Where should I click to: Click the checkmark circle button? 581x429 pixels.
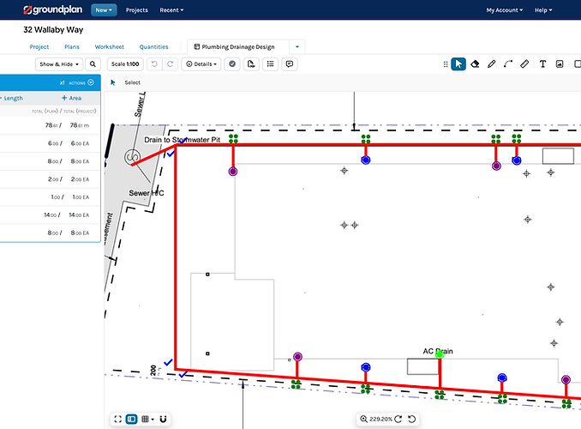coord(232,64)
